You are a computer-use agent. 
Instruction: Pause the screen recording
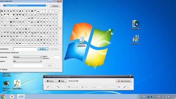point(50,81)
